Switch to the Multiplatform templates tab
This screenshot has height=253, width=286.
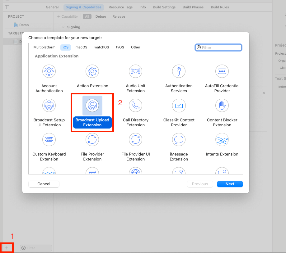[44, 47]
